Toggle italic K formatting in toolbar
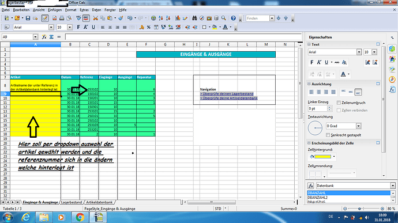398x223 pixels. pyautogui.click(x=86, y=27)
